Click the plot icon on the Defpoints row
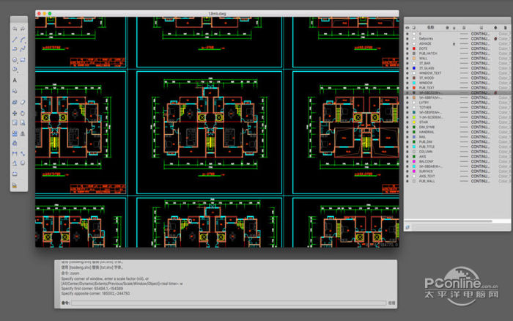 pos(495,39)
